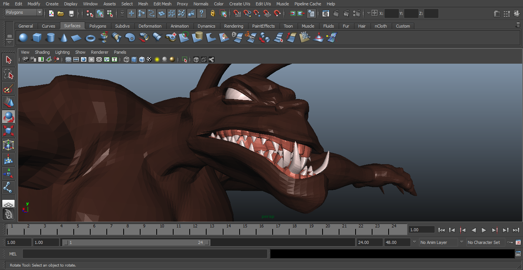Create a NURBS torus from shelf

[90, 38]
